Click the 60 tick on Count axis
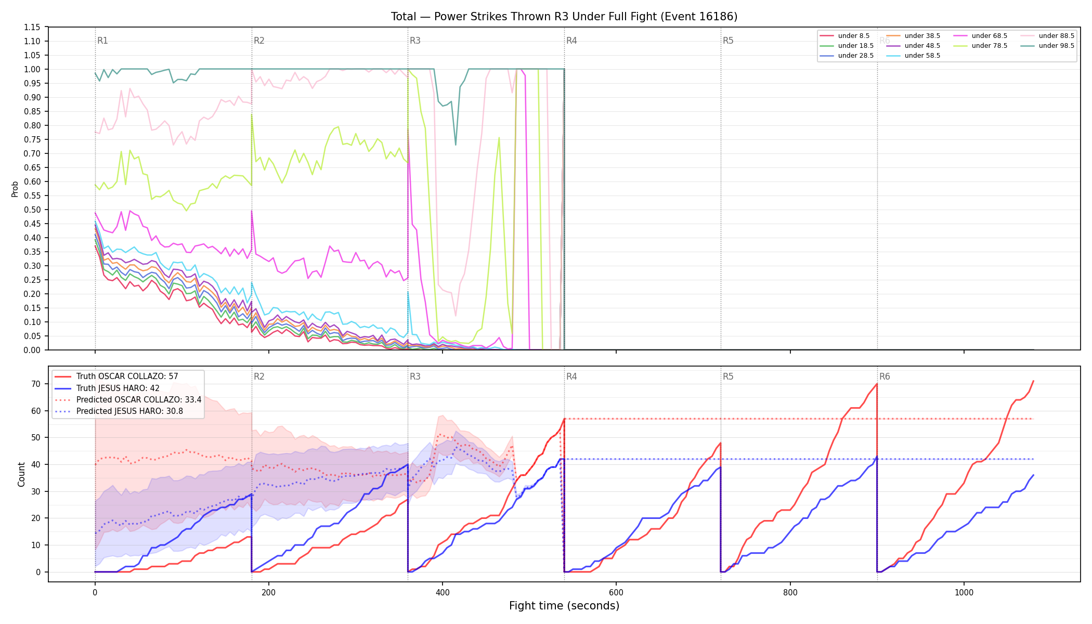The width and height of the screenshot is (1092, 624). (36, 411)
